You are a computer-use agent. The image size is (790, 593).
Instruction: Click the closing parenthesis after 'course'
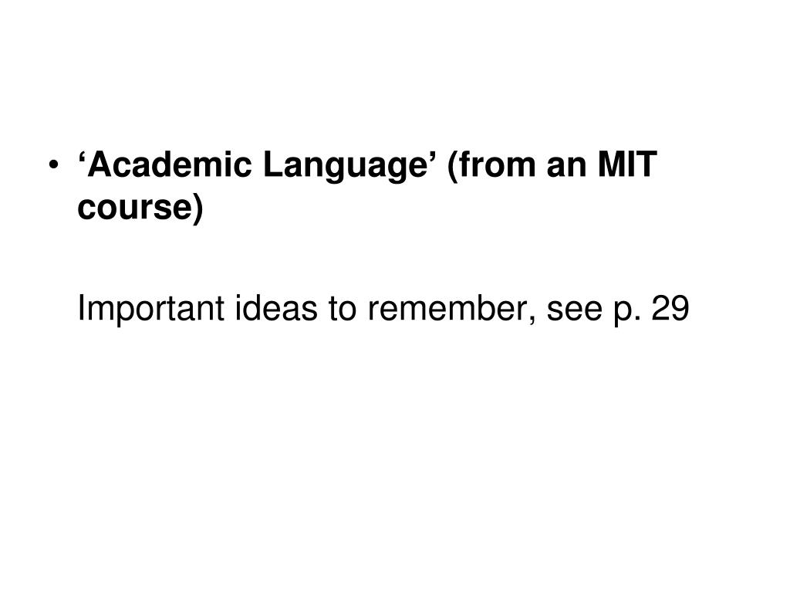pyautogui.click(x=198, y=208)
